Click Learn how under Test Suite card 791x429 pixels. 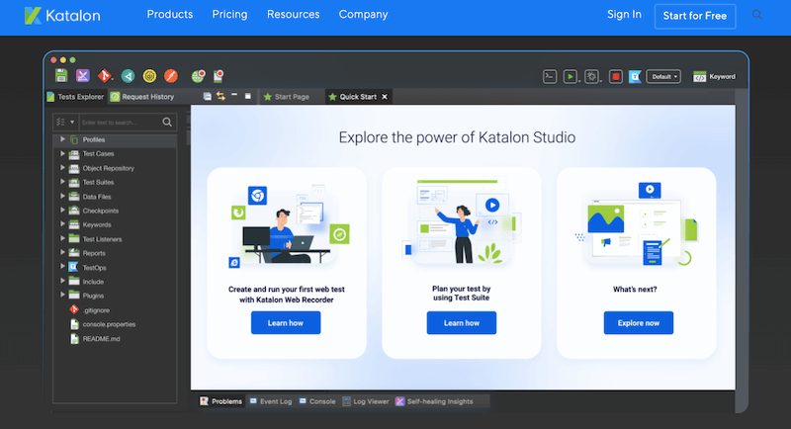click(461, 322)
